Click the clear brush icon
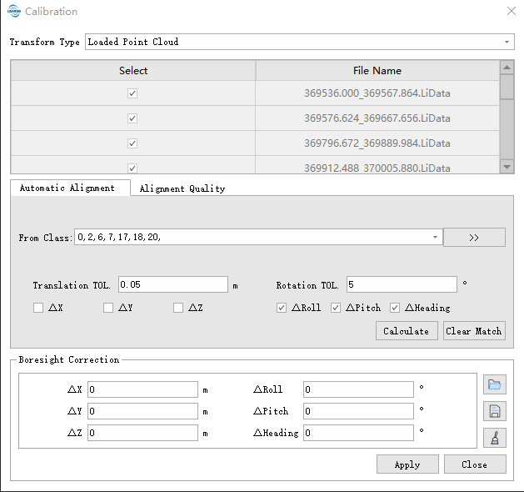Screen dimensions: 524x492 [x=494, y=437]
